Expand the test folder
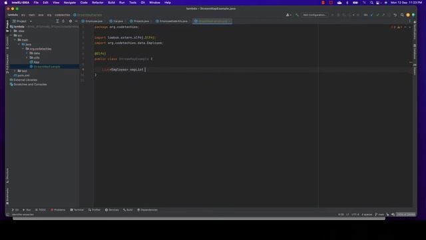This screenshot has height=240, width=426. [x=15, y=71]
